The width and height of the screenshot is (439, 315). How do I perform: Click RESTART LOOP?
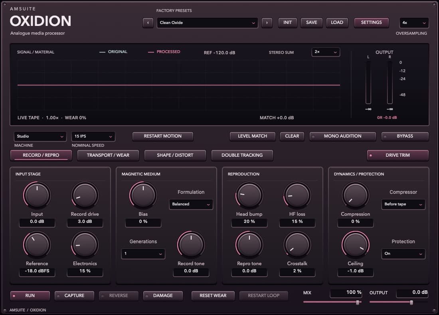263,296
